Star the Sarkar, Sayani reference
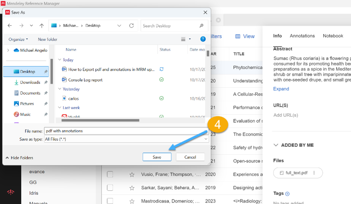351x204 pixels. pos(132,188)
